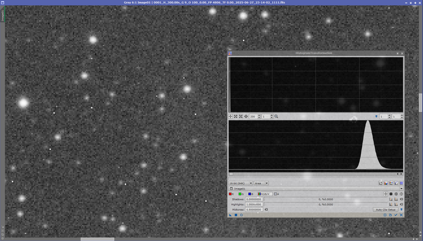Click the histogram scrollbar left arrow
The image size is (423, 241).
[x=398, y=174]
